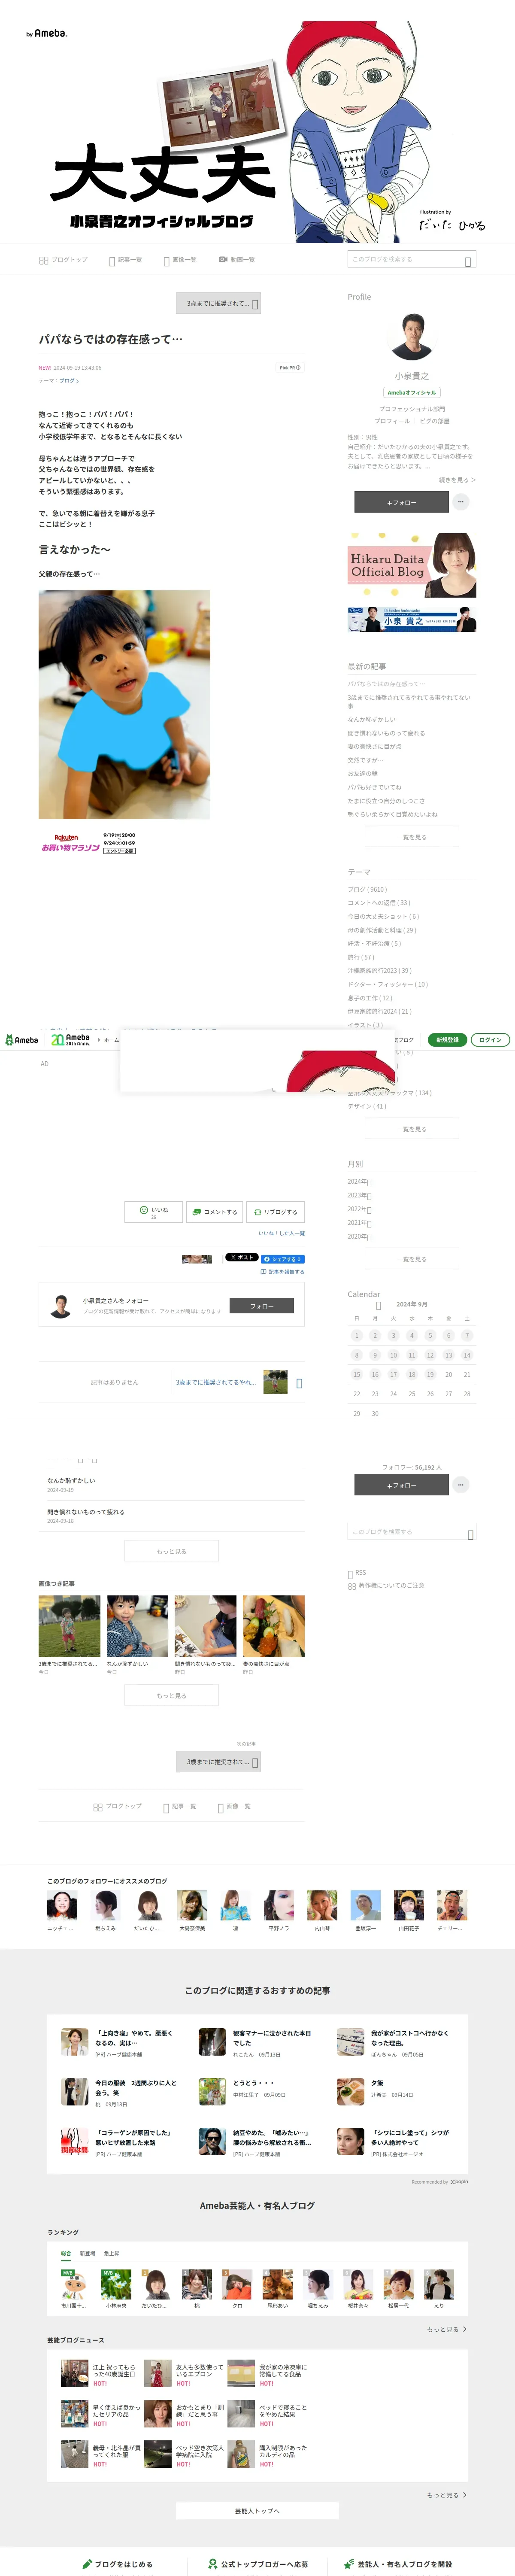Viewport: 515px width, 2576px height.
Task: Click the 新規登録 button
Action: (x=447, y=1040)
